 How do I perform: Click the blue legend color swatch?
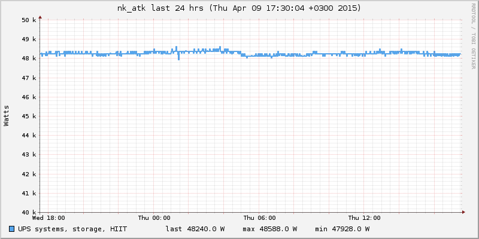pos(11,229)
